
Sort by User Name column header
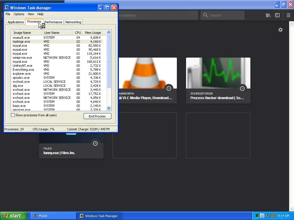tap(57, 33)
